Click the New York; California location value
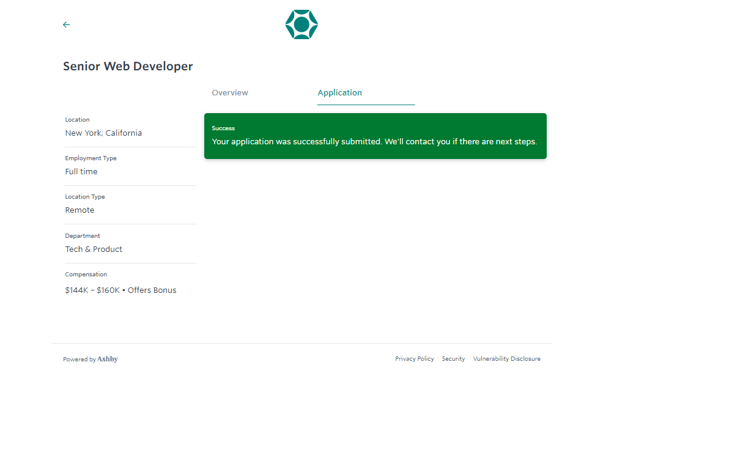The height and width of the screenshot is (469, 743). (x=103, y=133)
